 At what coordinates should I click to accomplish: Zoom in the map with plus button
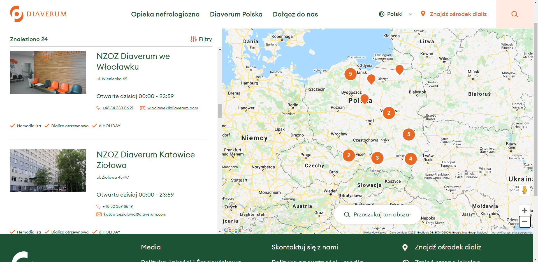[525, 210]
